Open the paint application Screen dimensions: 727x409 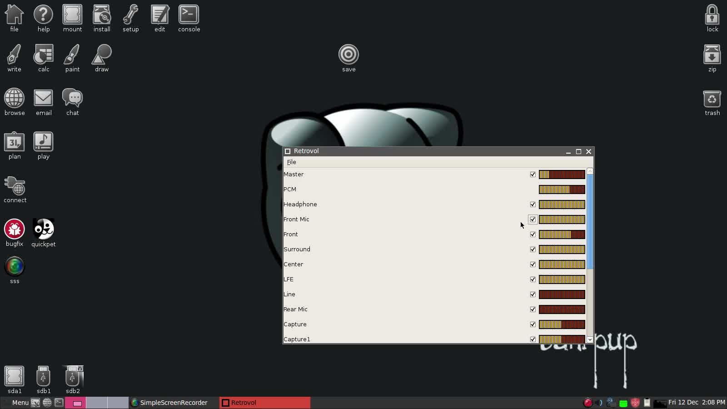click(72, 55)
